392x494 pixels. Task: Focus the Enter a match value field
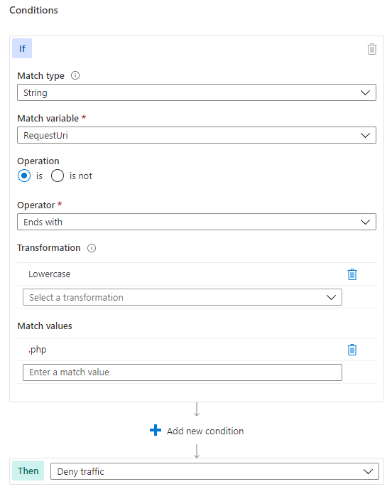tap(183, 372)
